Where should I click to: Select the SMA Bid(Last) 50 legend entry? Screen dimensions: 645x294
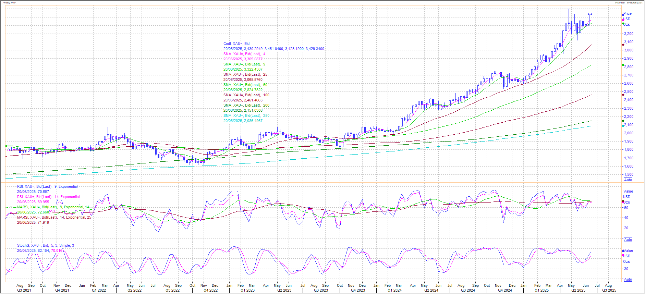click(245, 85)
